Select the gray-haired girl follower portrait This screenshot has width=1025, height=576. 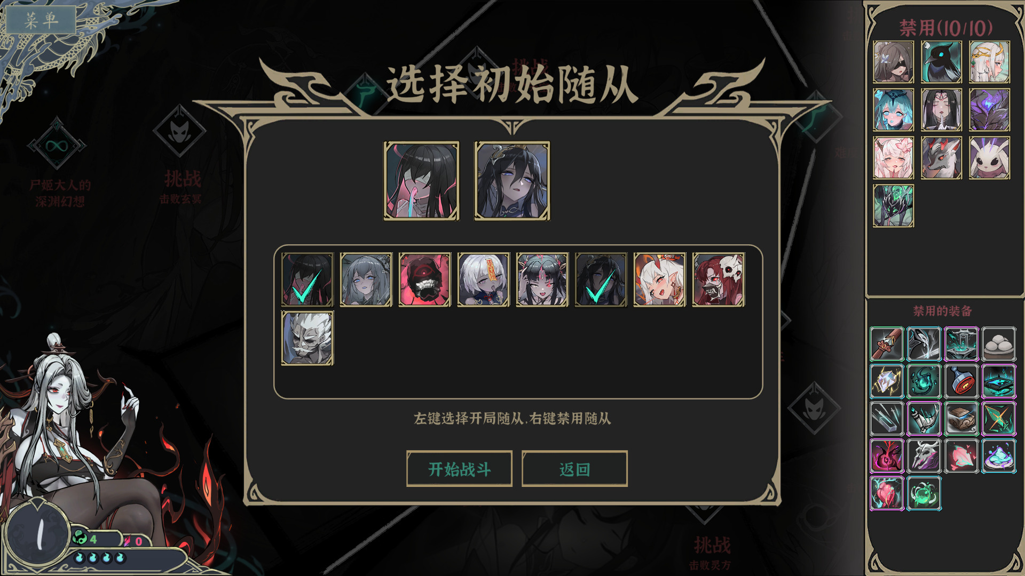coord(366,279)
